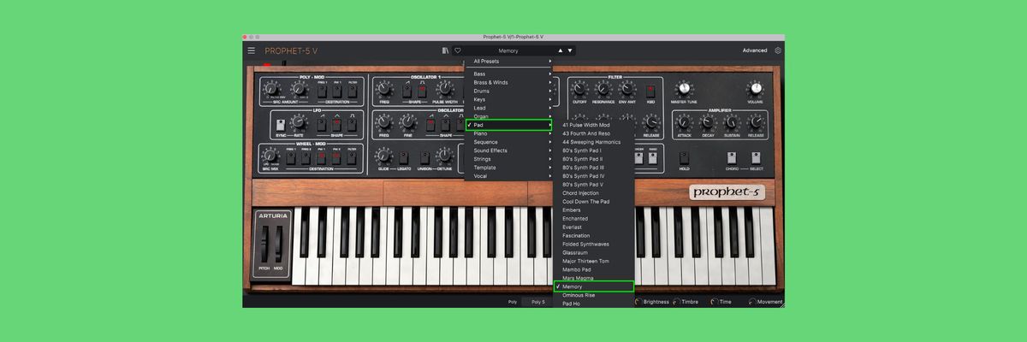Choose the 41 Pulse Width Mod preset
The height and width of the screenshot is (342, 1027).
tap(594, 125)
